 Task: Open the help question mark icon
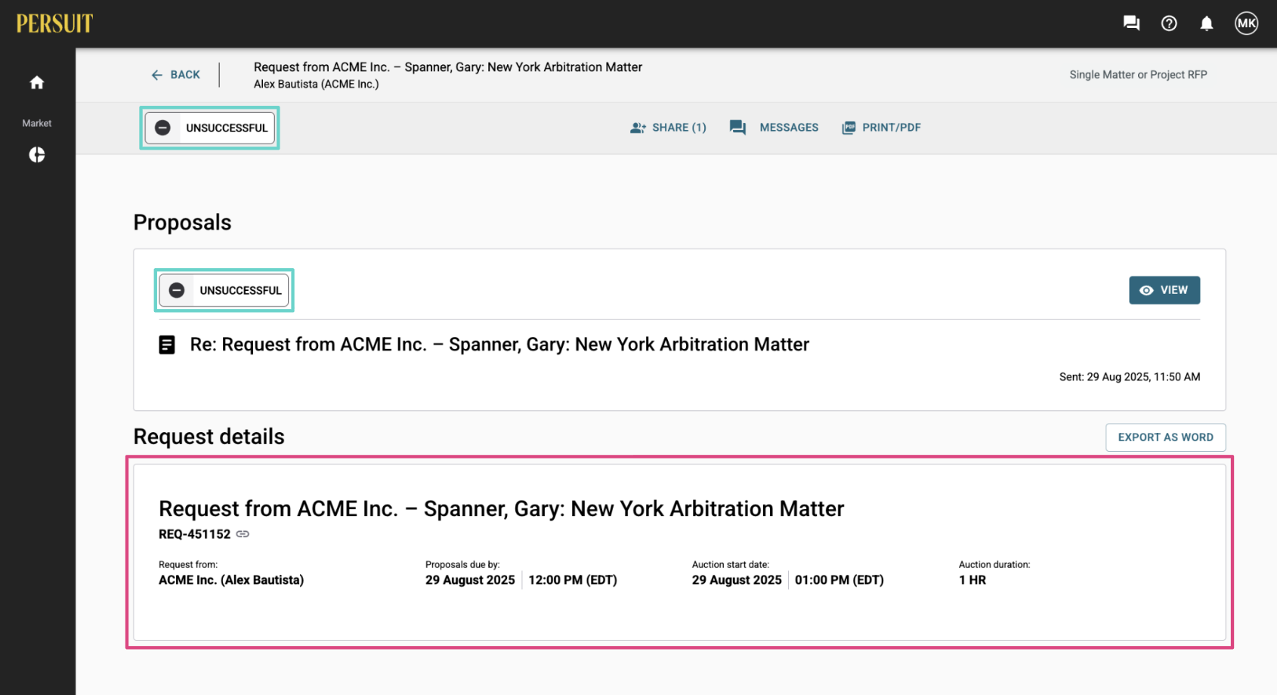1169,23
